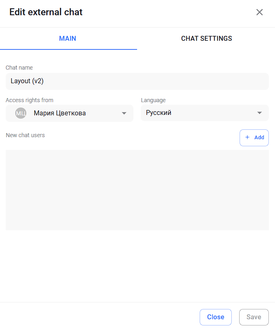
Task: Click the Edit external chat title
Action: pyautogui.click(x=46, y=12)
